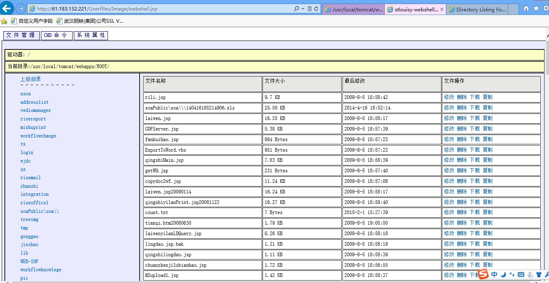Switch to the Directory Listing Fo... tab
The width and height of the screenshot is (549, 283).
click(x=476, y=9)
